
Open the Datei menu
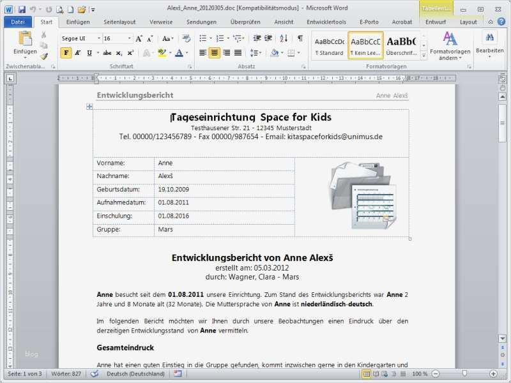pos(17,21)
